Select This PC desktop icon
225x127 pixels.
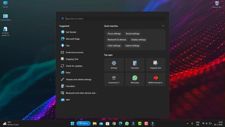click(x=6, y=4)
